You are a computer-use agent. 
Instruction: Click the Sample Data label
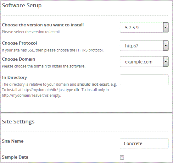coord(15,157)
